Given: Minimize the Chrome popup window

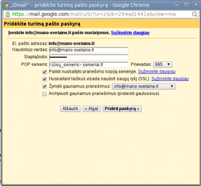Looking at the screenshot, I should [x=177, y=5].
